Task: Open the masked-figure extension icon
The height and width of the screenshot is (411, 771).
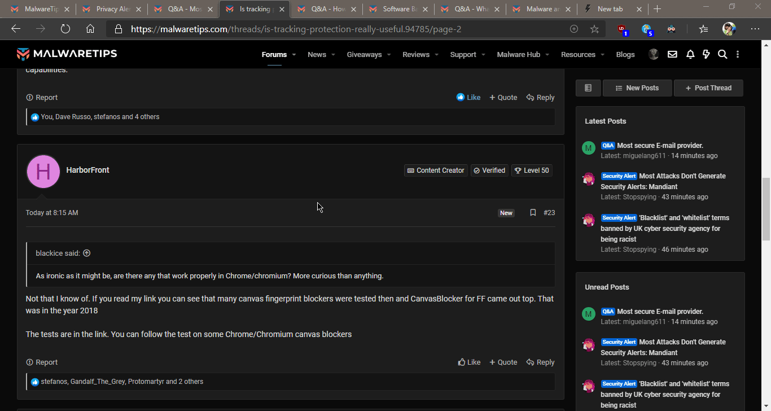Action: tap(671, 29)
